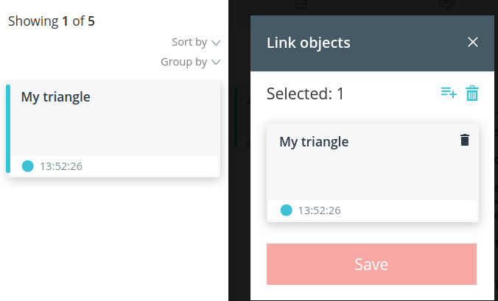Click the Selected: 1 counter label
Screen dimensions: 498x301
[x=305, y=94]
